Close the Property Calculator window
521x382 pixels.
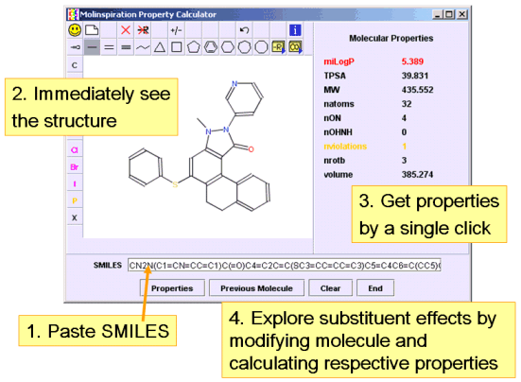(x=461, y=14)
